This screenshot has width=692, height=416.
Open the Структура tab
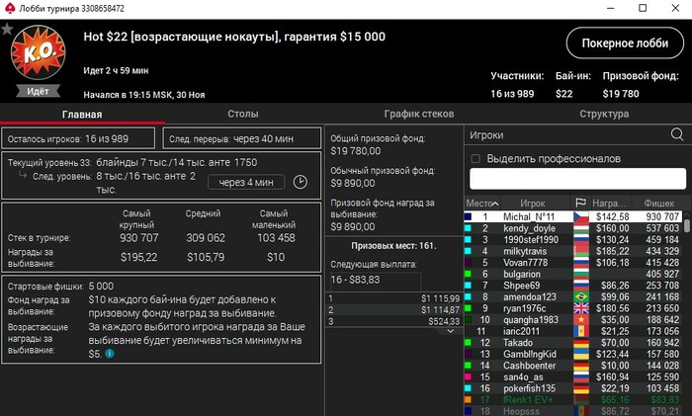click(x=604, y=114)
